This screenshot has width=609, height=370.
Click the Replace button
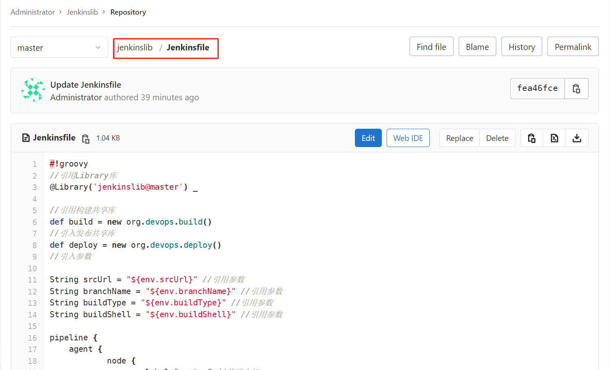[460, 138]
